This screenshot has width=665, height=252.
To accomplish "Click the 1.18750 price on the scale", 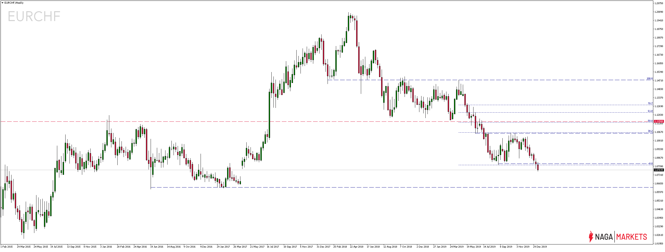I will (658, 29).
